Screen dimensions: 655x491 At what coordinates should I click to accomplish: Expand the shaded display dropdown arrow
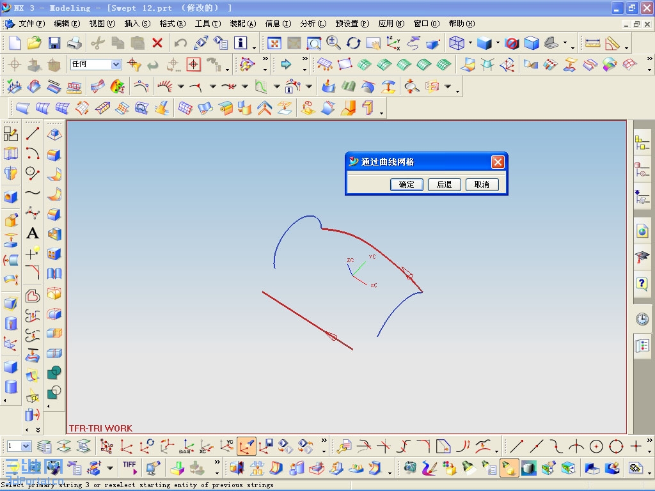tap(498, 43)
